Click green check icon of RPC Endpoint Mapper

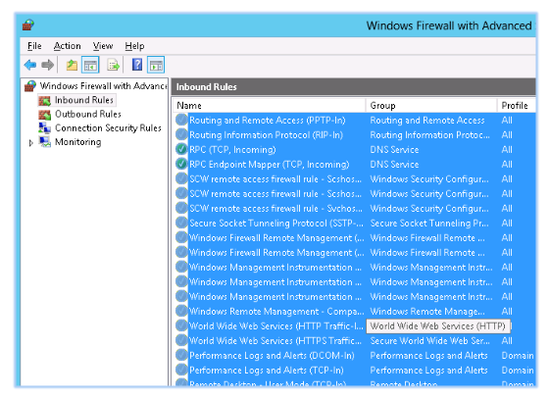[x=181, y=164]
